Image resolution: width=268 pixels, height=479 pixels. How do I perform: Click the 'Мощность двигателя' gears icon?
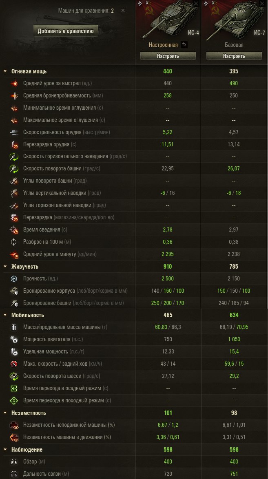coord(14,340)
